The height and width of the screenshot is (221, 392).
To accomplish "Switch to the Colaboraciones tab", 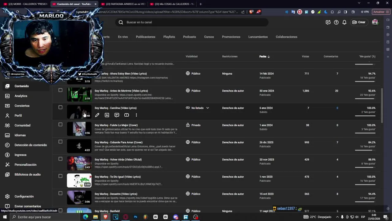I will [x=286, y=37].
